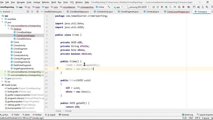Fold the Crime(UUID uuid) block at line 19
213x120 pixels.
tap(54, 84)
